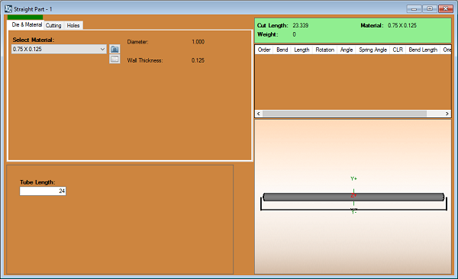Sort by the Order column header

coord(264,50)
